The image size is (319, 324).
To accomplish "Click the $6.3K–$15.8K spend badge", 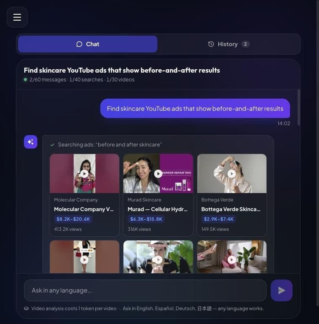I will [x=146, y=219].
